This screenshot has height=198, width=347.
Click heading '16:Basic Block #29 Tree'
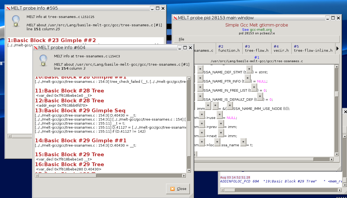pyautogui.click(x=70, y=165)
